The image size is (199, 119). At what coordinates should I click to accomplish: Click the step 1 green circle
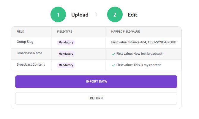58,15
